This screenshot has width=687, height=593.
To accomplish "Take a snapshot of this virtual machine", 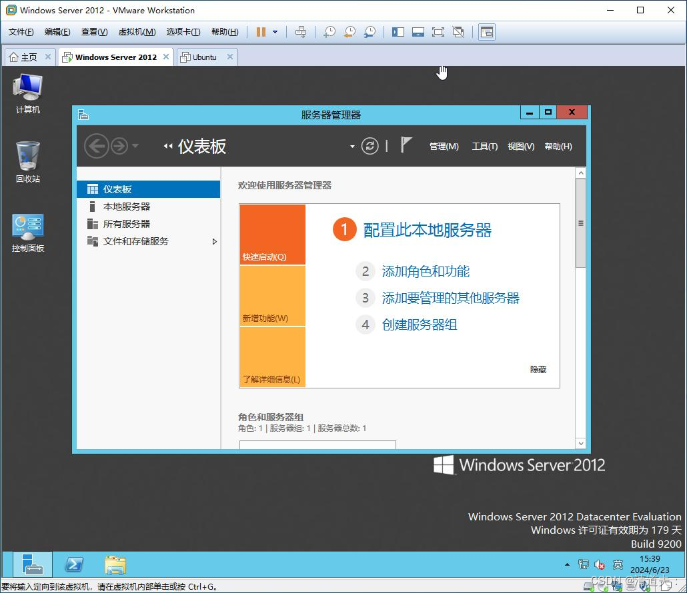I will coord(329,32).
